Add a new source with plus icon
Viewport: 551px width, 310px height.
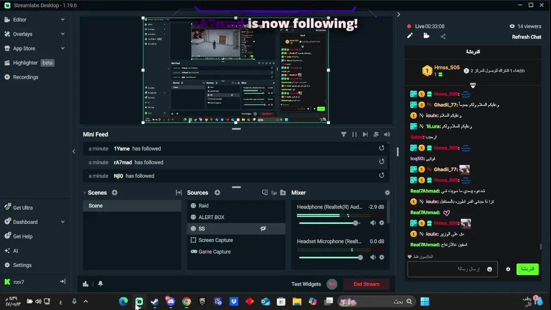coord(217,193)
